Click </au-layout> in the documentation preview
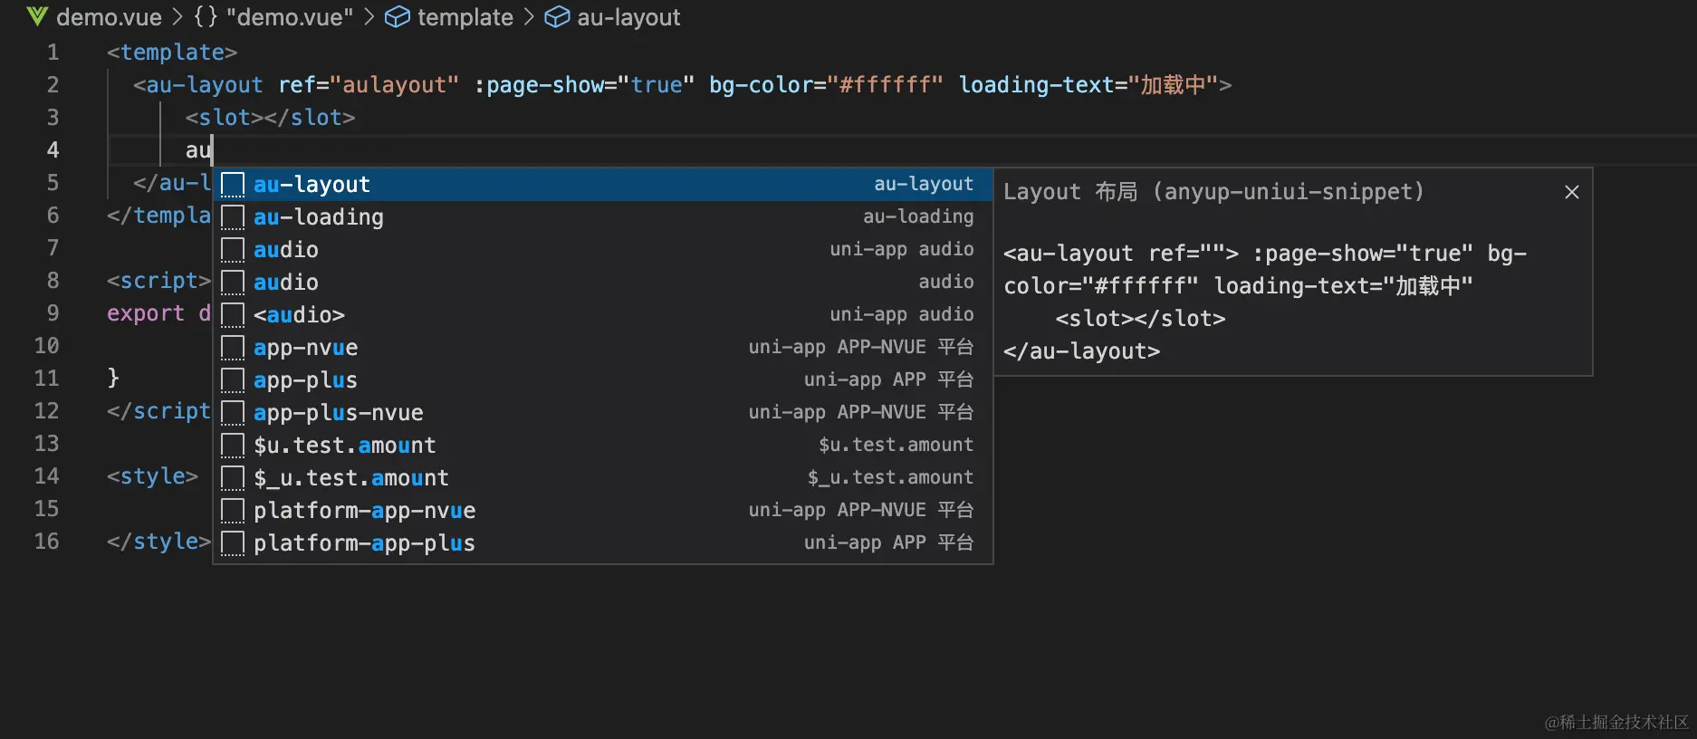The width and height of the screenshot is (1697, 739). pyautogui.click(x=1081, y=351)
